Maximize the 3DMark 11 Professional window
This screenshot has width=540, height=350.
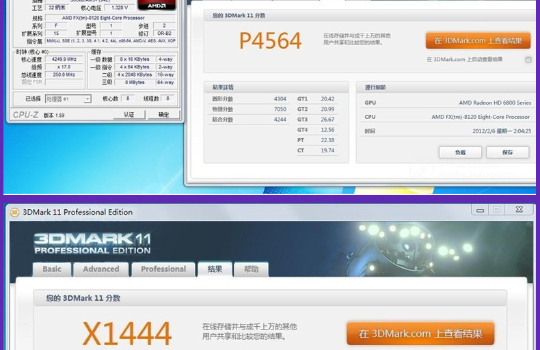pos(497,209)
